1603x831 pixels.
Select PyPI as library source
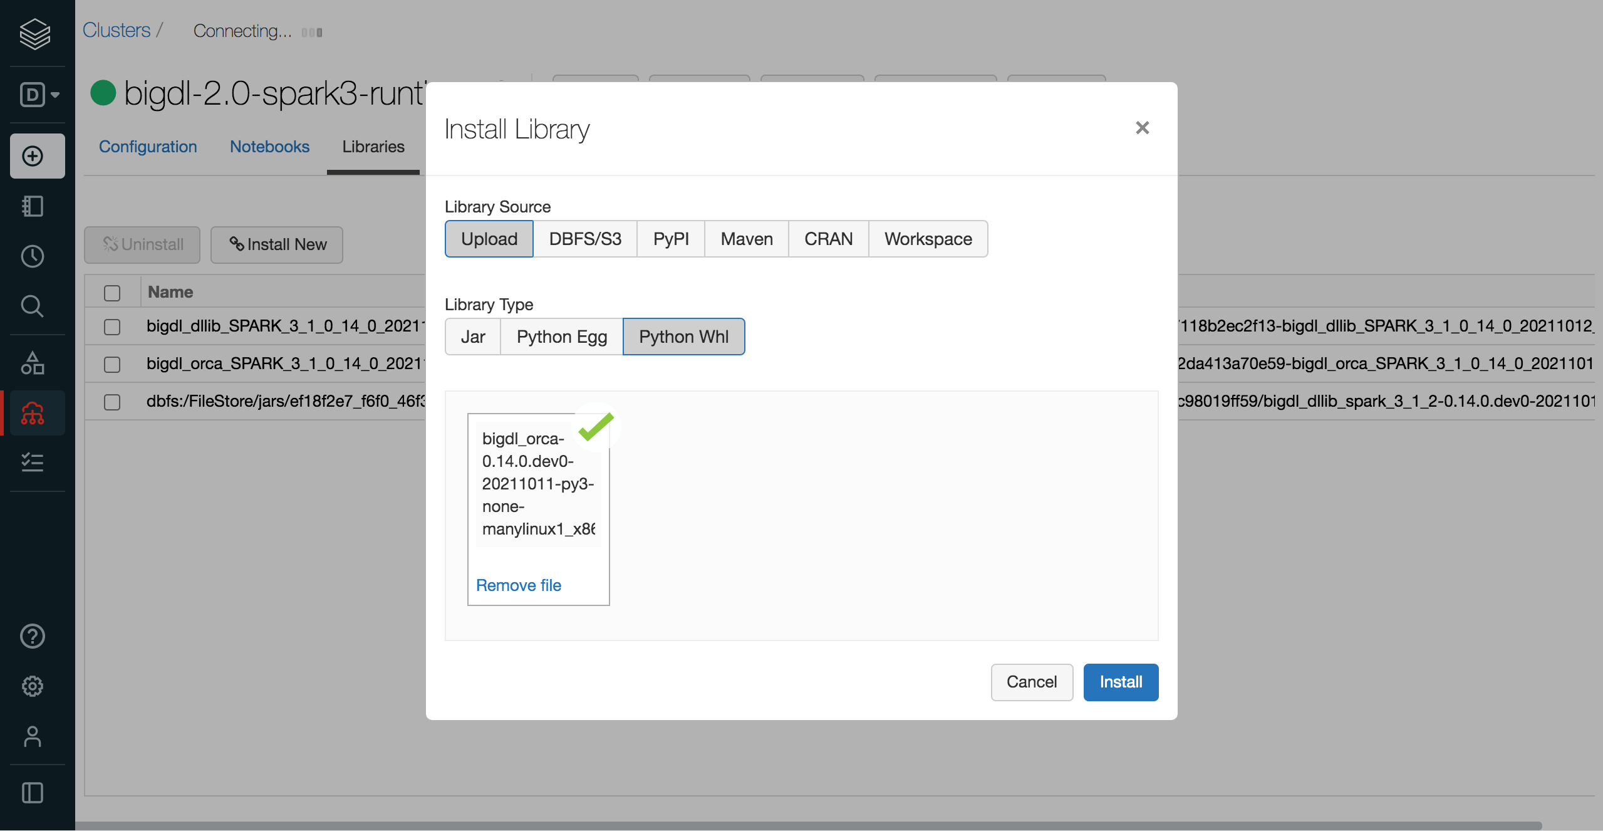coord(670,239)
